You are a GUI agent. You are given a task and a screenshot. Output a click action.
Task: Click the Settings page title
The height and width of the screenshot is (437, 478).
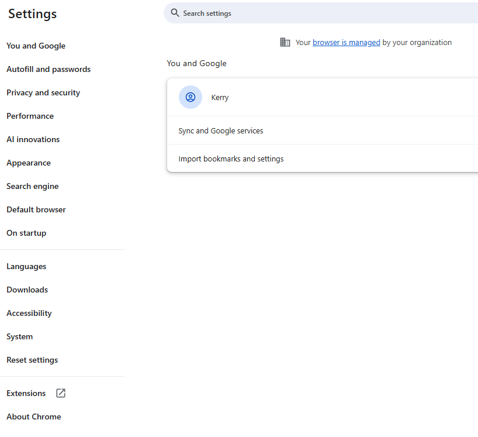(32, 14)
